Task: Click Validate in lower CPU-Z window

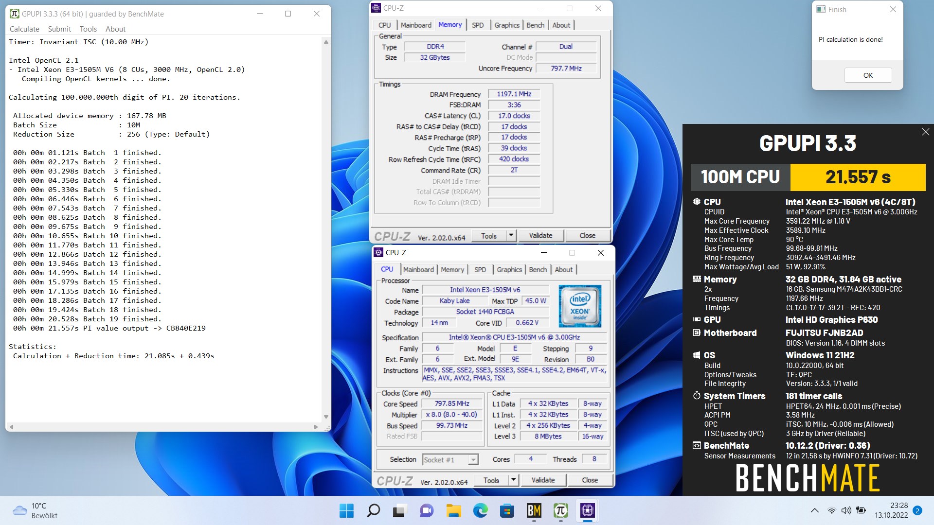Action: click(543, 480)
